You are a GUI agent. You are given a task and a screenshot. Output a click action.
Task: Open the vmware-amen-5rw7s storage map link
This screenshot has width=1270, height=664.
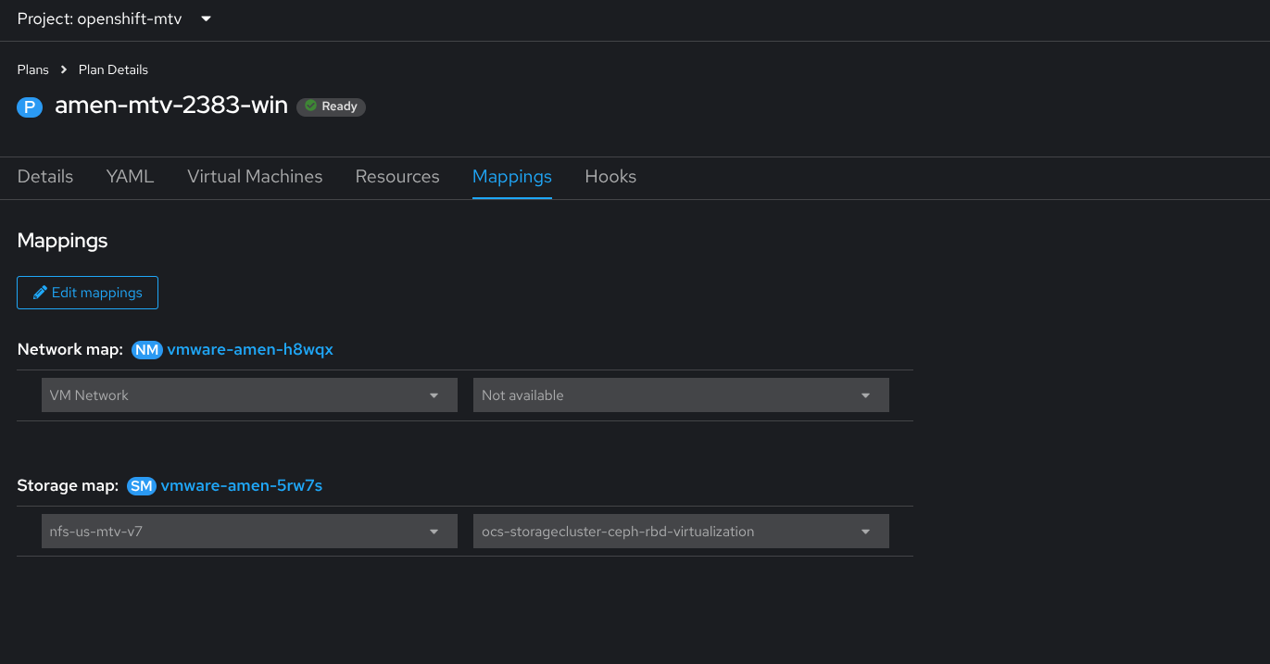click(x=242, y=485)
